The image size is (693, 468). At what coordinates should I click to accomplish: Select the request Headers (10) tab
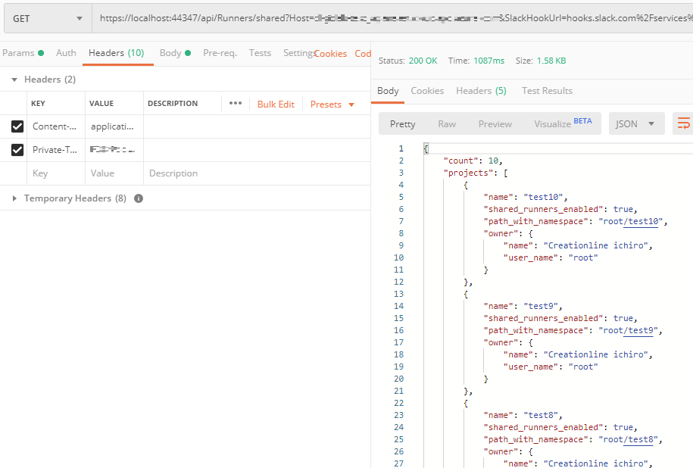(x=116, y=53)
